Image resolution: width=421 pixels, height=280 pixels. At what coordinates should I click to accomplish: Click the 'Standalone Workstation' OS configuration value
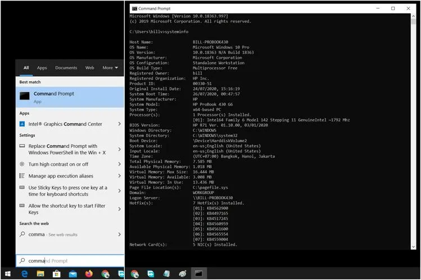[x=218, y=63]
